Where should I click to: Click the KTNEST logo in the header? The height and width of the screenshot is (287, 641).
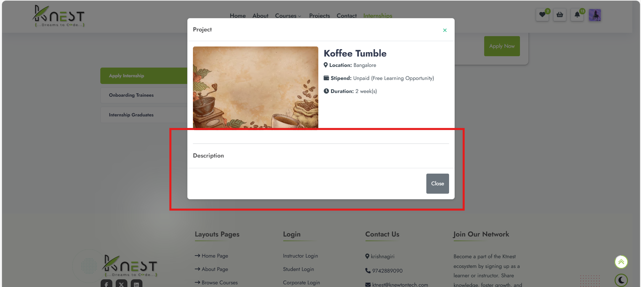[59, 16]
